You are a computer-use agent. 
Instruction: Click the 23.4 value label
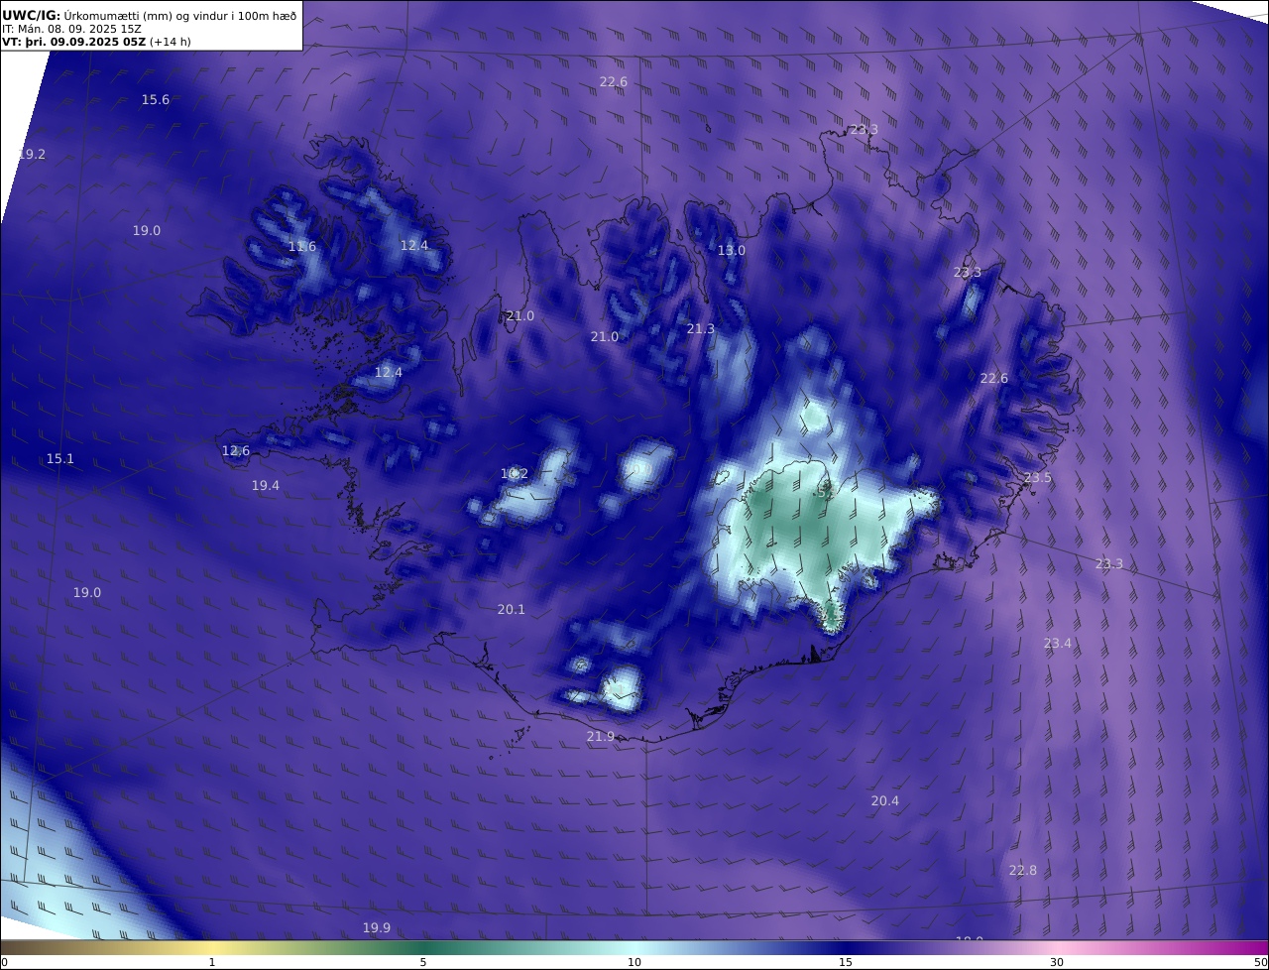tap(1058, 644)
